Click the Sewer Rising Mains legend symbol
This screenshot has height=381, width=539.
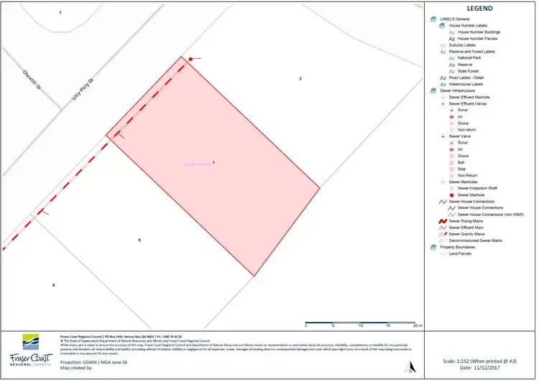442,221
